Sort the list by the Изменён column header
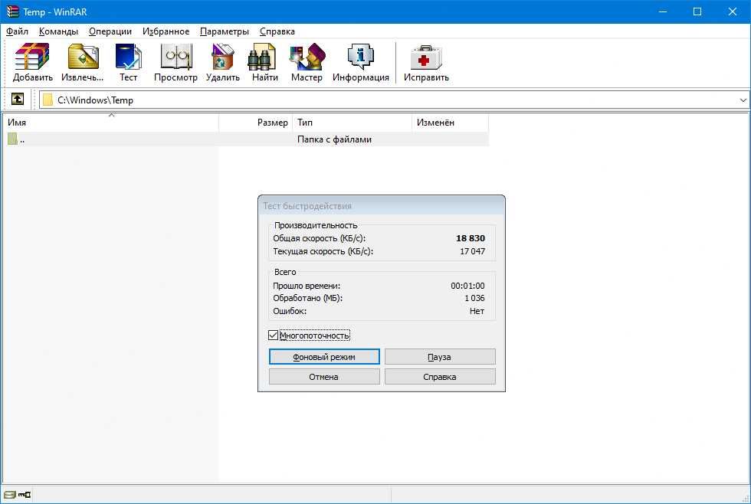The image size is (751, 504). click(x=451, y=123)
